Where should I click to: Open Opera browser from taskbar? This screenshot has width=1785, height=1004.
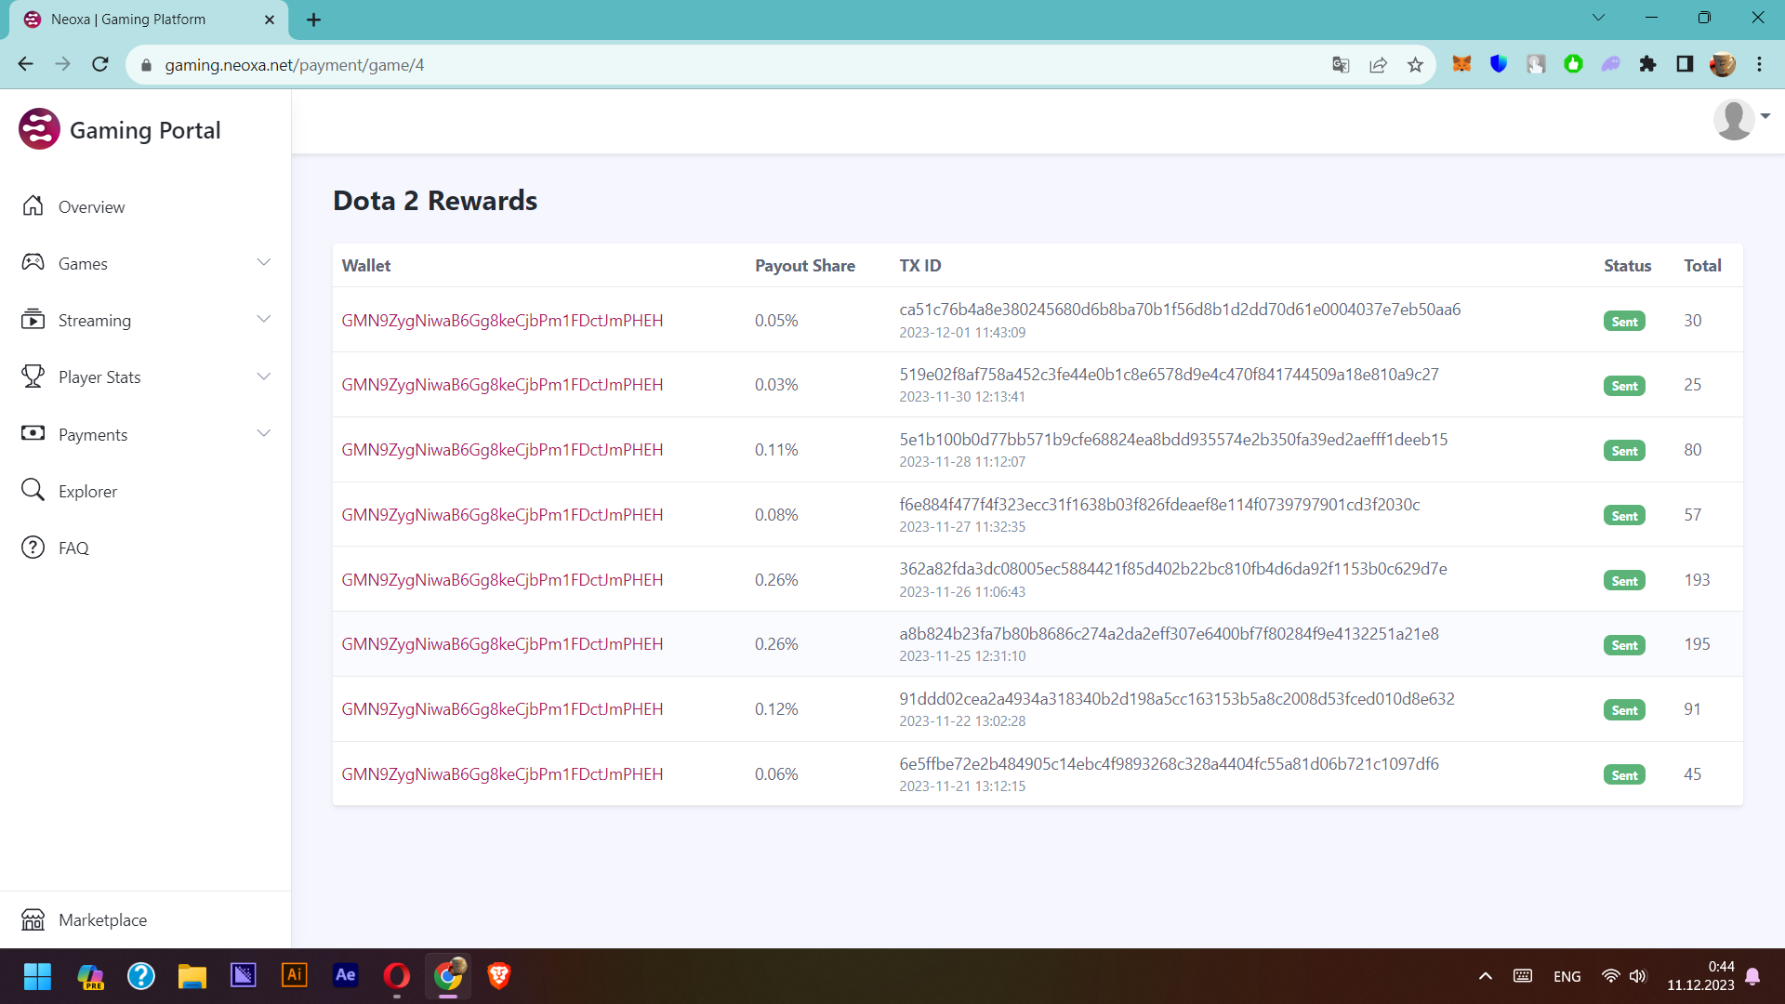tap(396, 975)
